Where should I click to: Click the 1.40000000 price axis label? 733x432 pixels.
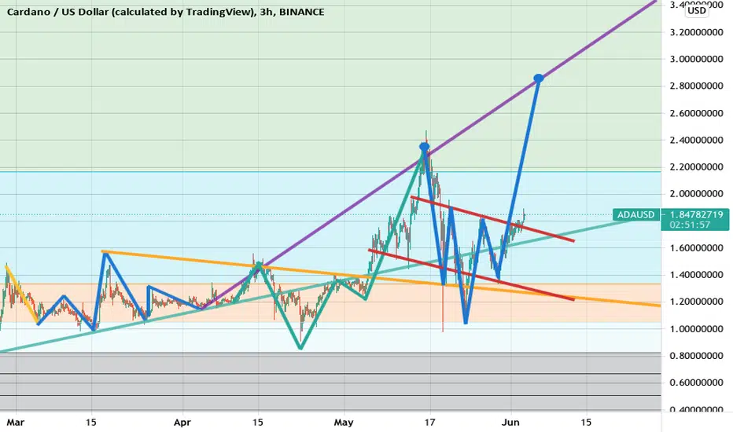click(697, 275)
